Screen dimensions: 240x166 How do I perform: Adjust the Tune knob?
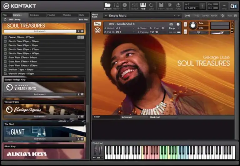[193, 26]
